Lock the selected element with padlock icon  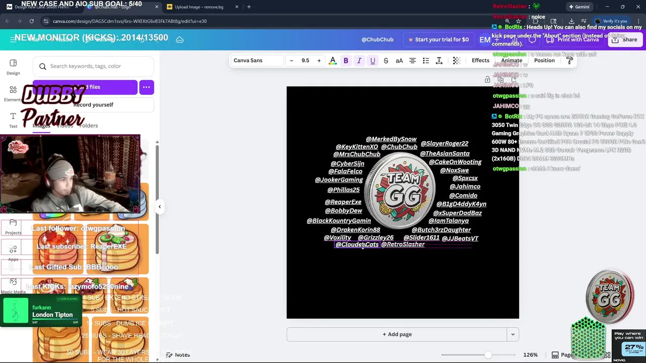pyautogui.click(x=488, y=80)
